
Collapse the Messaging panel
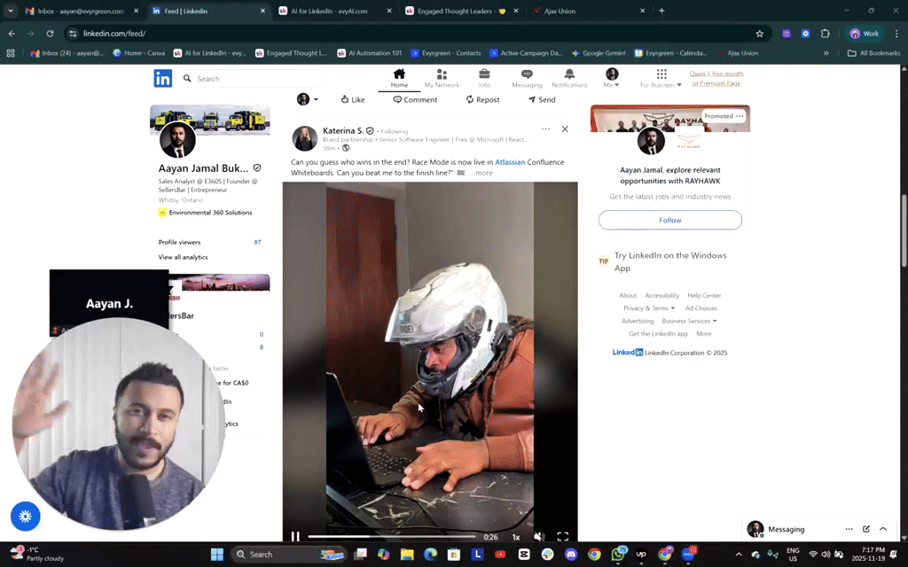(882, 529)
